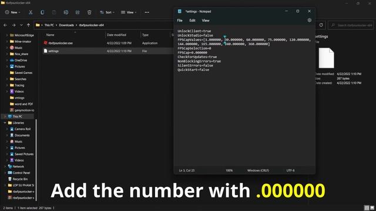Open Notepad View menu
This screenshot has width=376, height=211.
[206, 21]
